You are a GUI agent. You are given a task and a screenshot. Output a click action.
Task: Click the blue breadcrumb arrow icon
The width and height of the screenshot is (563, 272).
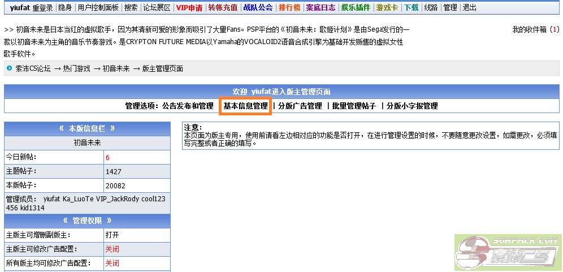pyautogui.click(x=10, y=68)
